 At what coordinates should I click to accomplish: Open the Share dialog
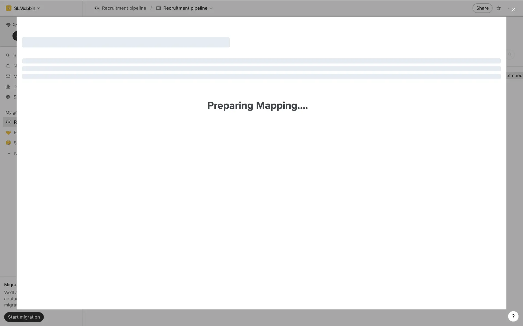click(x=482, y=8)
